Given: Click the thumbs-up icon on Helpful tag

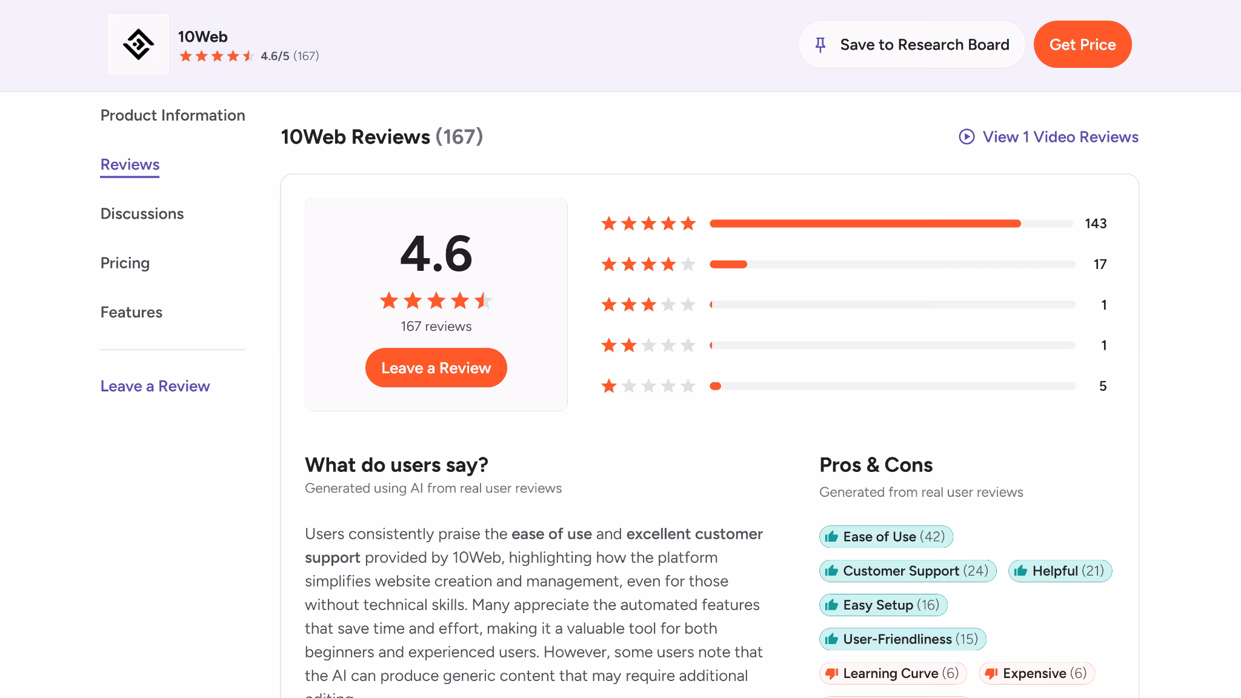Looking at the screenshot, I should coord(1020,571).
